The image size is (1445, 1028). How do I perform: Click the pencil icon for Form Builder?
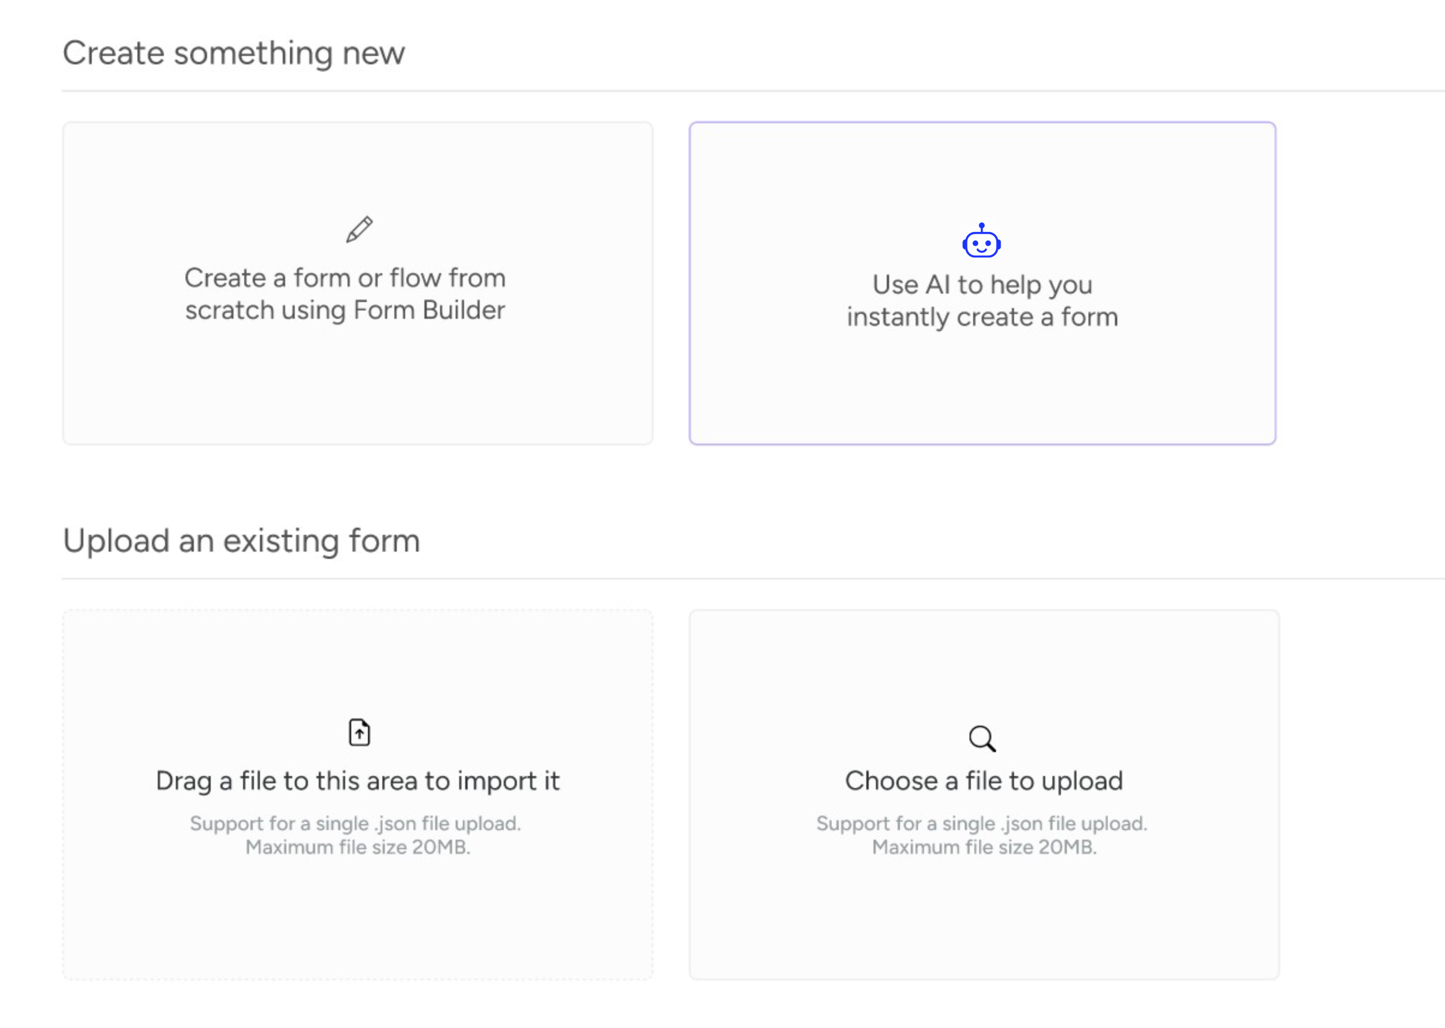359,229
